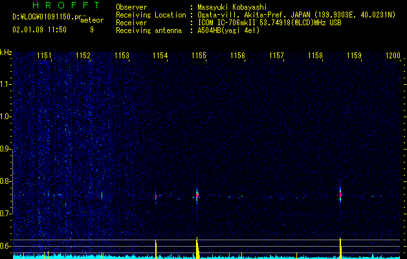The height and width of the screenshot is (259, 407).
Task: Click the 'Receiving antenna' label
Action: pyautogui.click(x=149, y=30)
